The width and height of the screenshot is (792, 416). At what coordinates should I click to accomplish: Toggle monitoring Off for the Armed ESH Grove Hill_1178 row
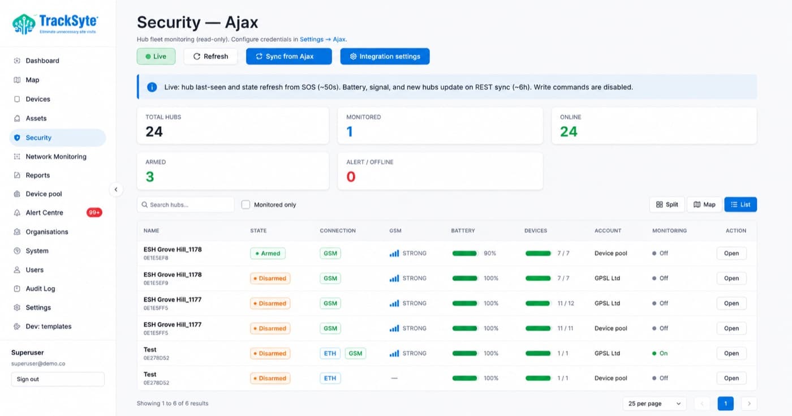[x=660, y=253]
